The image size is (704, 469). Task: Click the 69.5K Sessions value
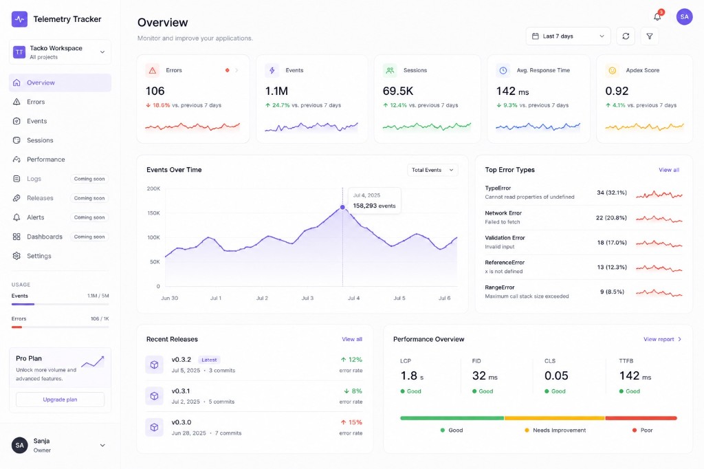[398, 91]
